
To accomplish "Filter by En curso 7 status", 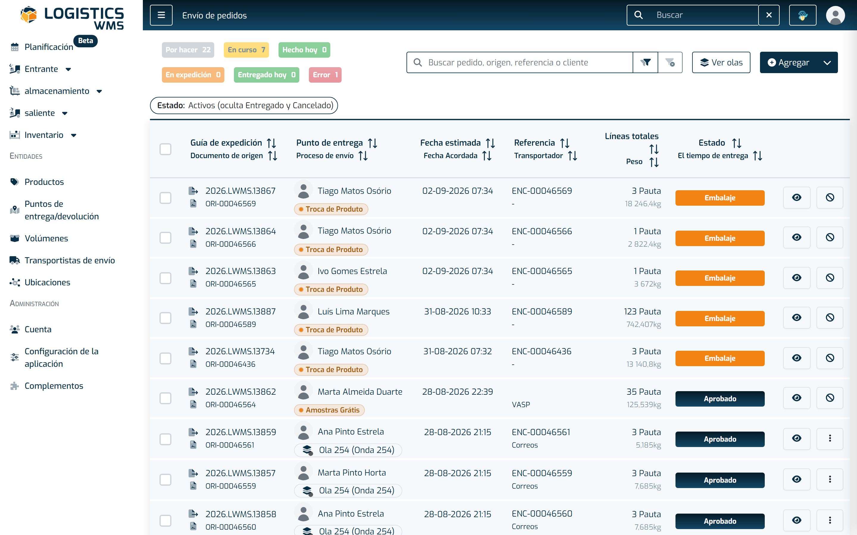I will 246,50.
